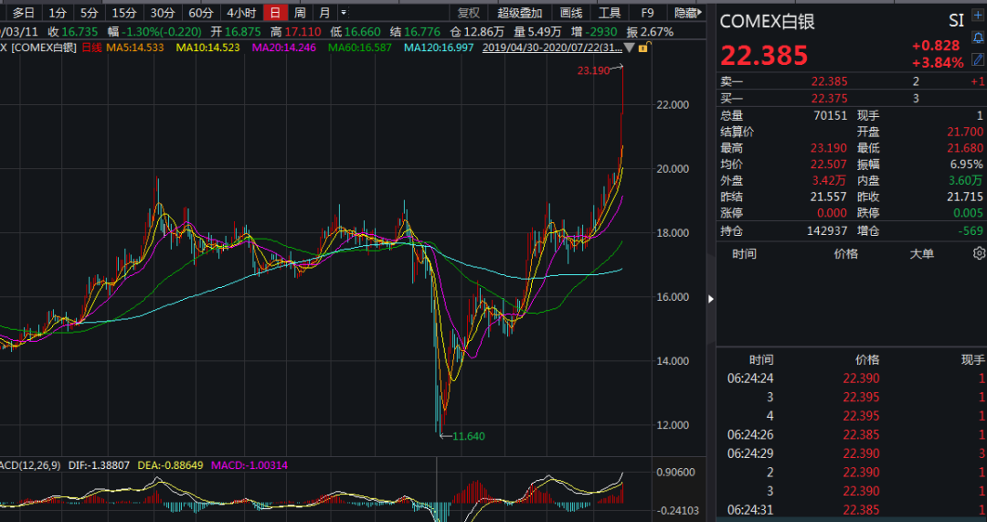Open the 工具 menu
The height and width of the screenshot is (522, 987).
click(x=609, y=13)
